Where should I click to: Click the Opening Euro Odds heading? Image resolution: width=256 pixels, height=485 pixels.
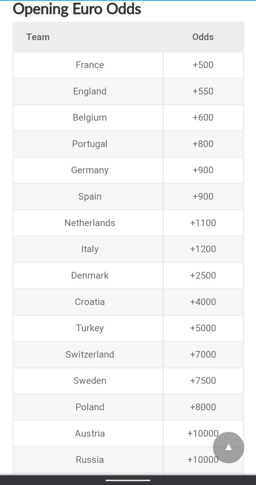pos(77,9)
